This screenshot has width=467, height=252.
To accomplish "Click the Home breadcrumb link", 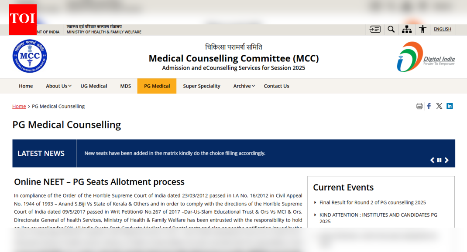I will [x=19, y=106].
